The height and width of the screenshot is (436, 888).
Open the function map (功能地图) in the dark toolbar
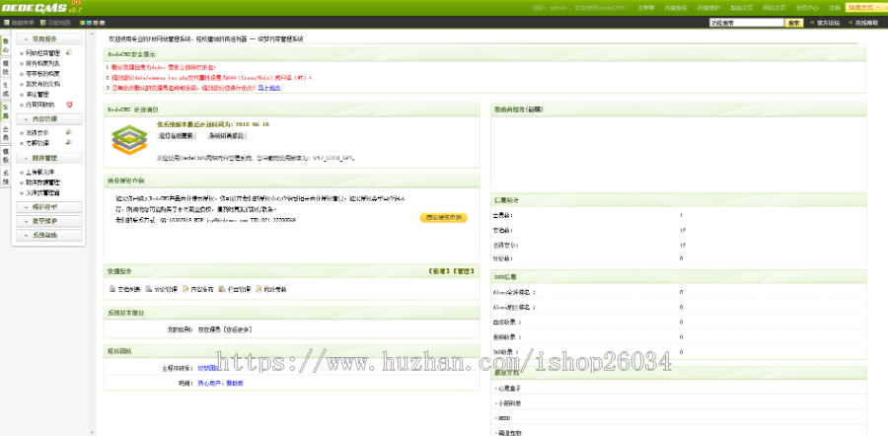pyautogui.click(x=55, y=23)
